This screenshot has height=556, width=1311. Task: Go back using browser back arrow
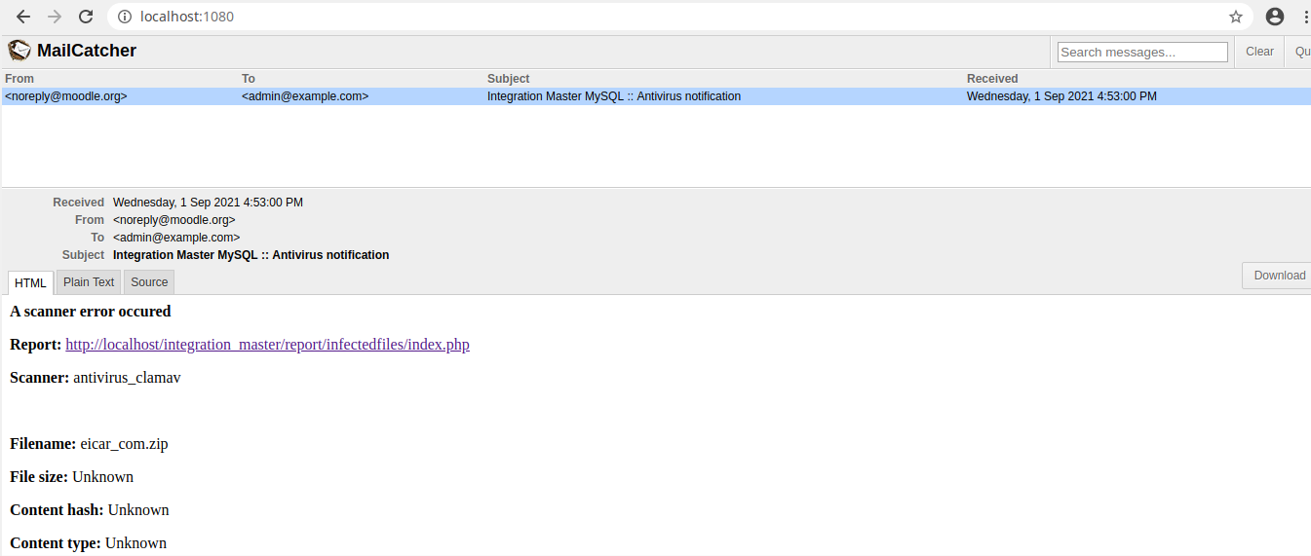coord(23,17)
